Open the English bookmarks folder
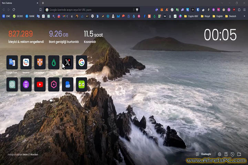 (x=217, y=16)
